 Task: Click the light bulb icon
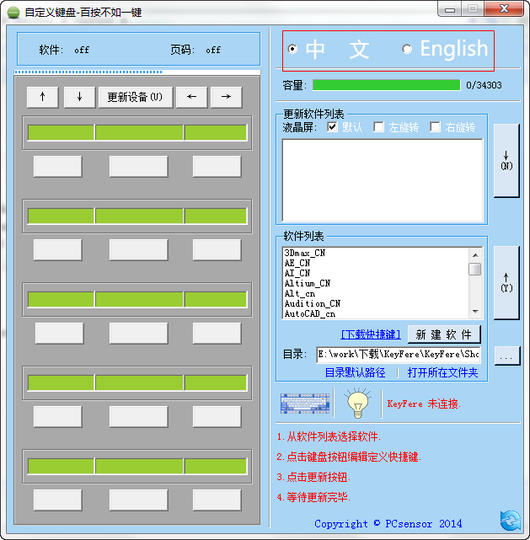(x=358, y=403)
